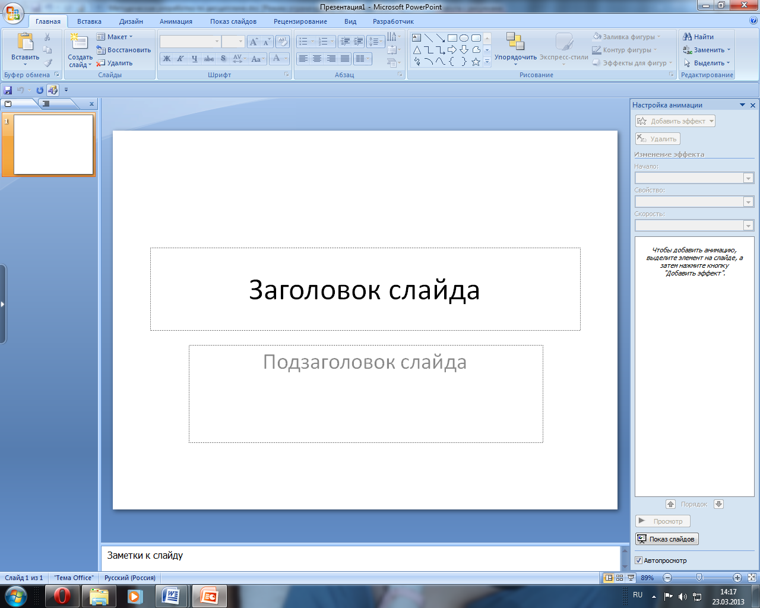Select the Text Box shape
Image resolution: width=760 pixels, height=608 pixels.
pos(417,38)
